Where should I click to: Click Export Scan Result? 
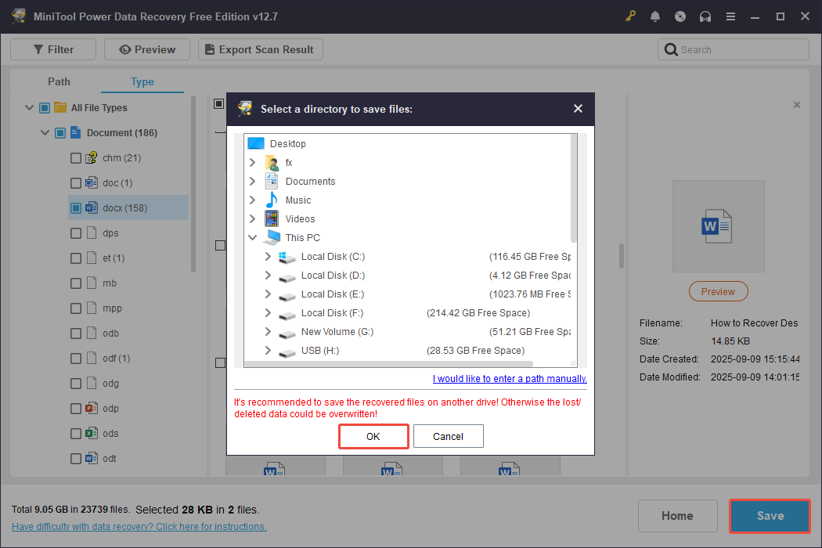point(260,49)
